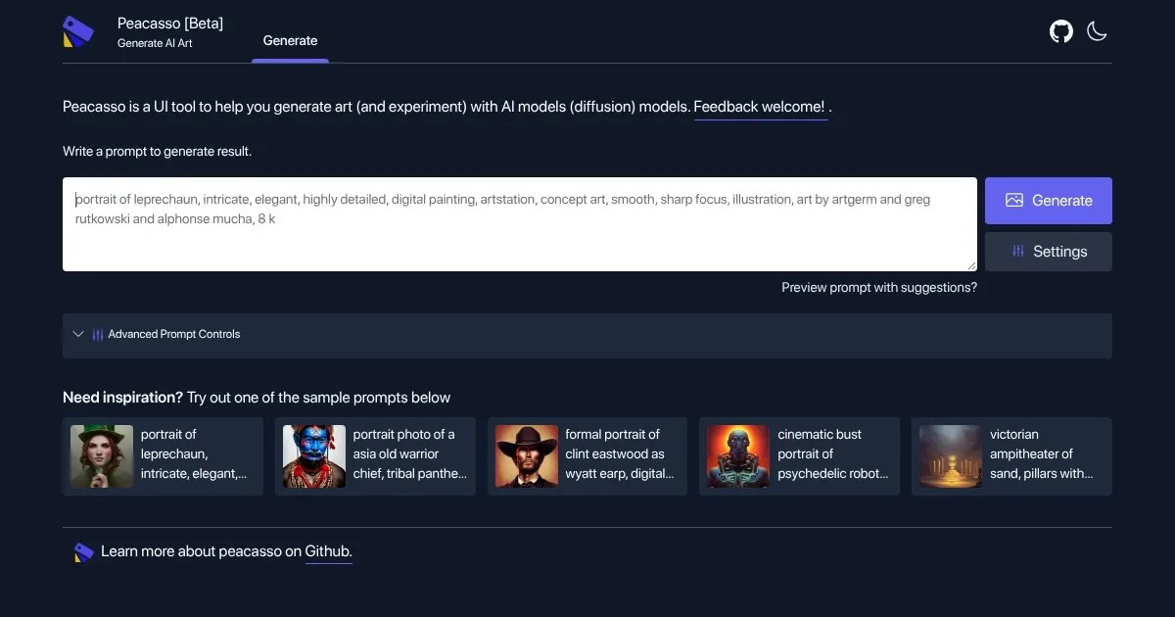Click the small Peacasso icon in footer
The image size is (1175, 617).
pyautogui.click(x=84, y=552)
